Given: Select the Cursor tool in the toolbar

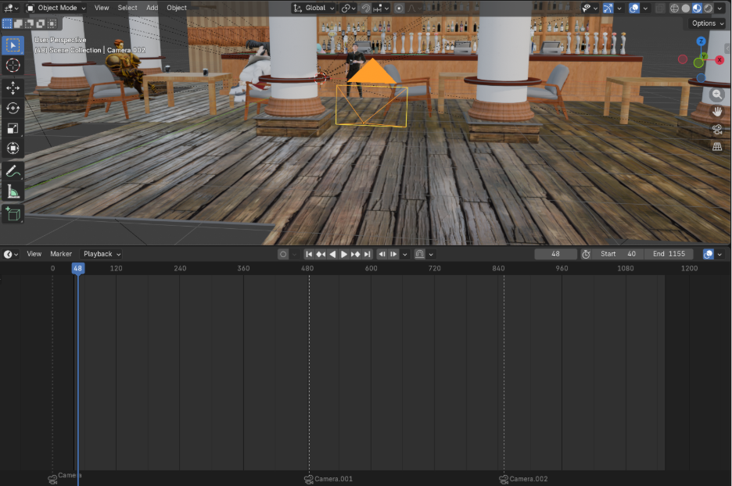Looking at the screenshot, I should click(13, 66).
